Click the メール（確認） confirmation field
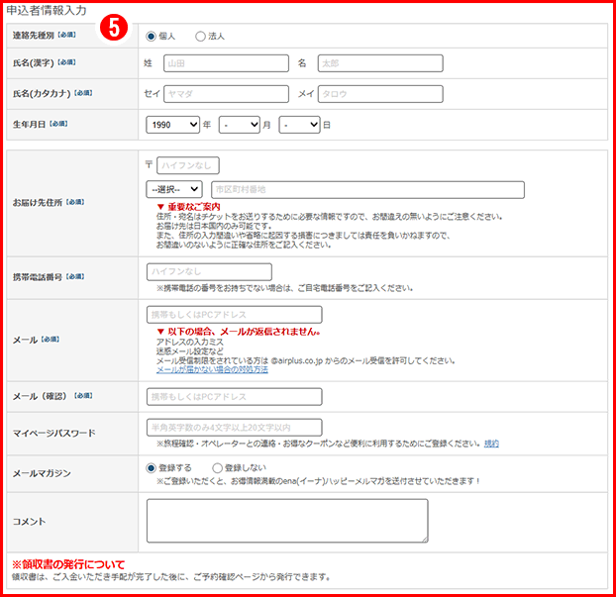The width and height of the screenshot is (616, 597). 234,397
